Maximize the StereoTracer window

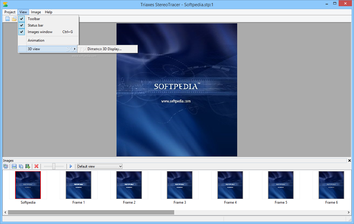(x=335, y=3)
